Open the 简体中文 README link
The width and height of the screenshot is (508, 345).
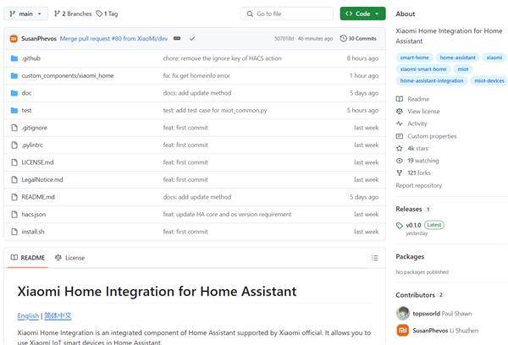[x=58, y=316]
